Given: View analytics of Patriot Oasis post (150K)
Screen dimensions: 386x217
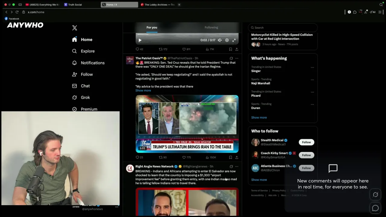Looking at the screenshot, I should [x=211, y=157].
